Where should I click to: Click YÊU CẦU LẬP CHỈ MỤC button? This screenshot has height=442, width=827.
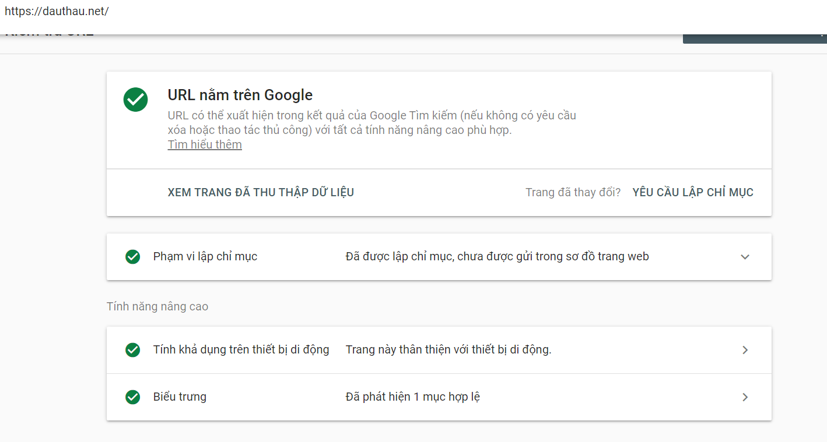coord(693,192)
